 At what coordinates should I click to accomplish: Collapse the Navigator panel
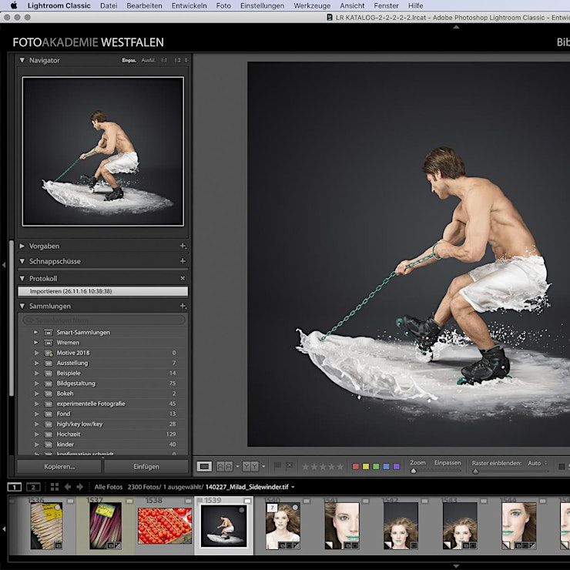tap(22, 60)
